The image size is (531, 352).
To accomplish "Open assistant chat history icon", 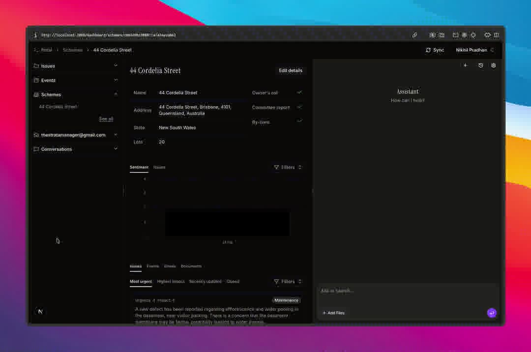I will [480, 65].
